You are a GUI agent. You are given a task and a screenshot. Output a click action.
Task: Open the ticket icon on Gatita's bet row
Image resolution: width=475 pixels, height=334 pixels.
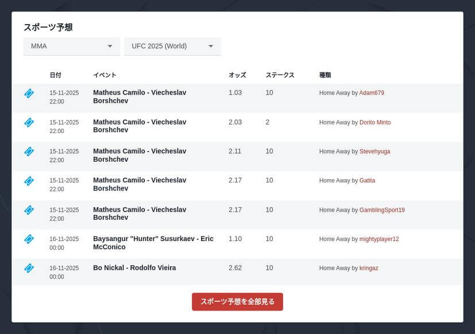click(x=29, y=181)
